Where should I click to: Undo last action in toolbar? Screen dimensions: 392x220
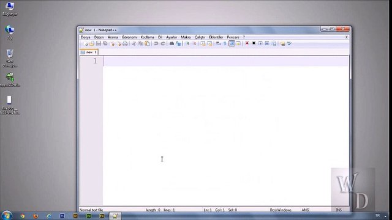coord(156,43)
